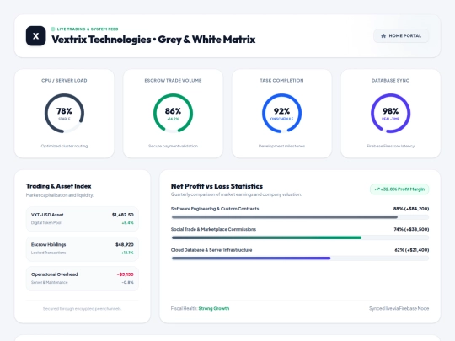
Task: Select the 86% escrow trade volume gauge
Action: (173, 113)
